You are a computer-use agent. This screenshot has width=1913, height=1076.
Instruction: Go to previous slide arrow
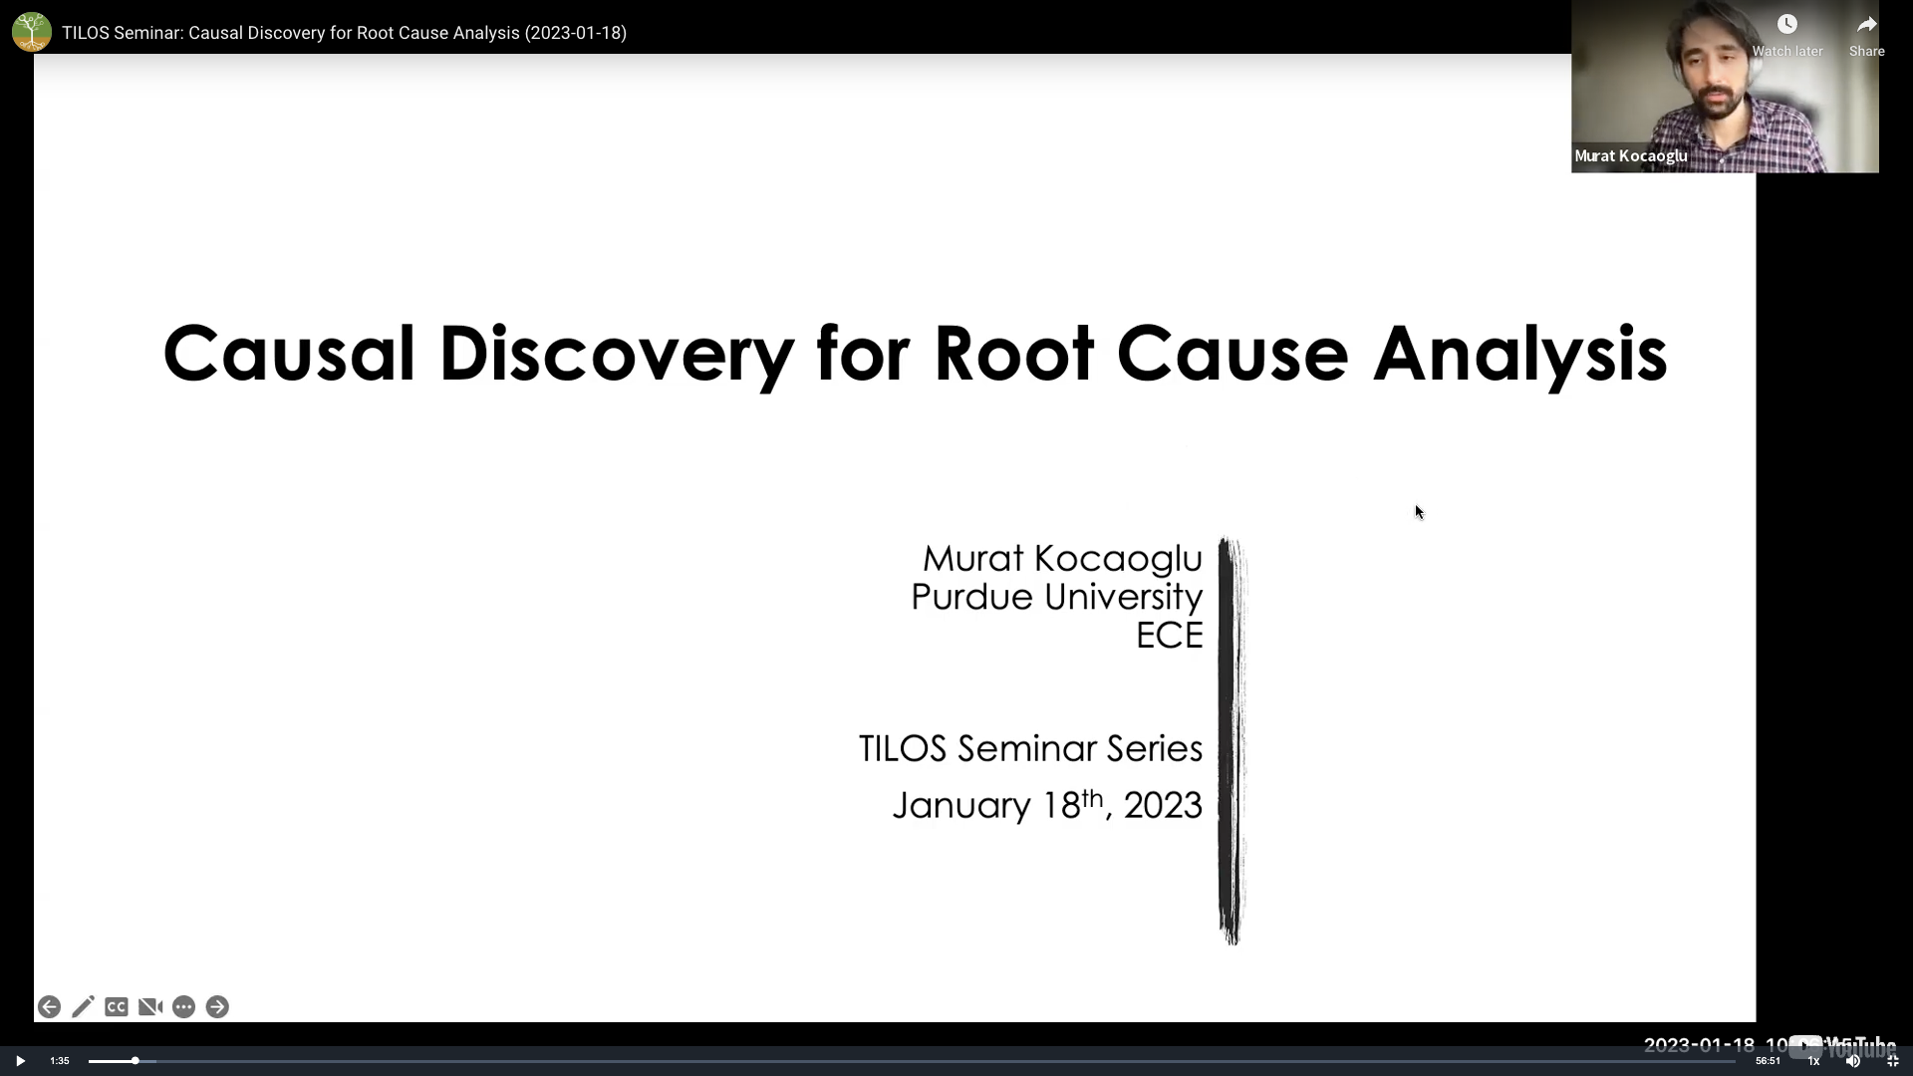49,1007
